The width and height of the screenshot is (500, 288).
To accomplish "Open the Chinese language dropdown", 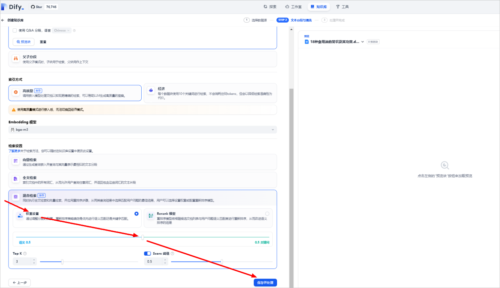I will 62,31.
